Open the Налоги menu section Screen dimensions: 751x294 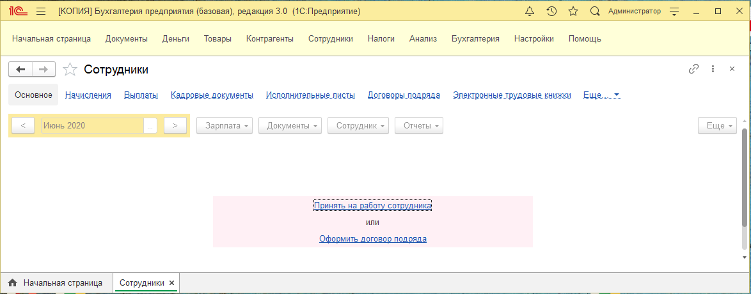coord(381,38)
